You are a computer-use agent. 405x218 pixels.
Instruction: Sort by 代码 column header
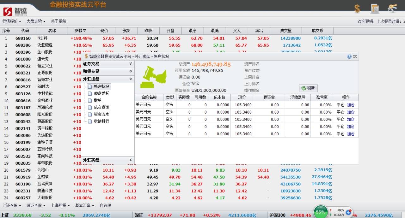(x=25, y=31)
